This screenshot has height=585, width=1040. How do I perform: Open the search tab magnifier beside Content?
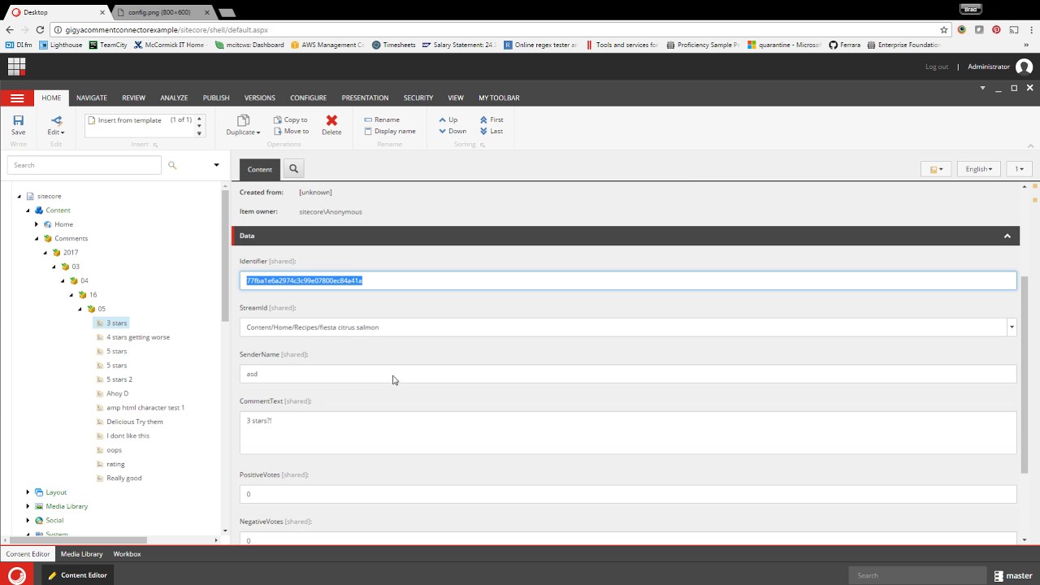coord(293,169)
